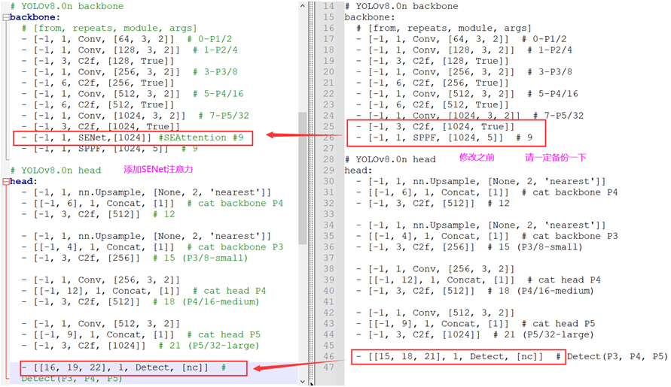
Task: Click line number 42 in gutter
Action: (x=328, y=313)
